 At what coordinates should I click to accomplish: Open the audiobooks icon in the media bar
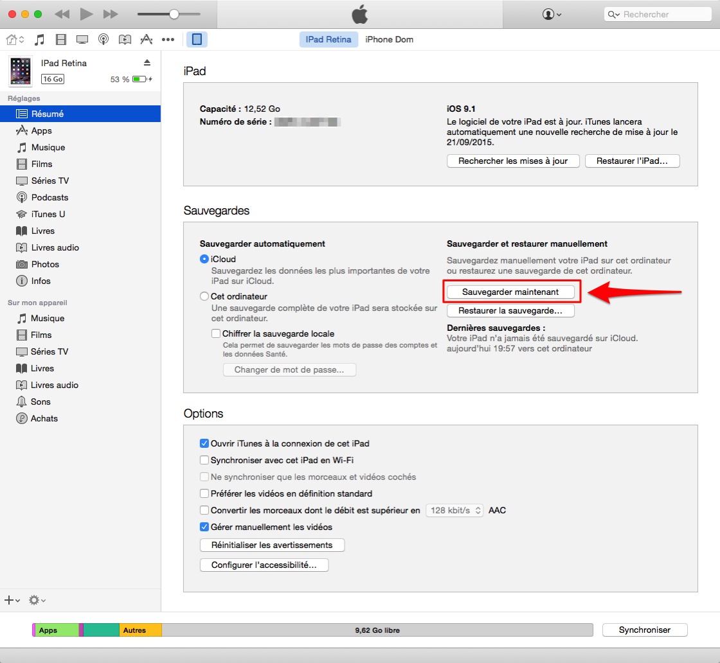(125, 39)
